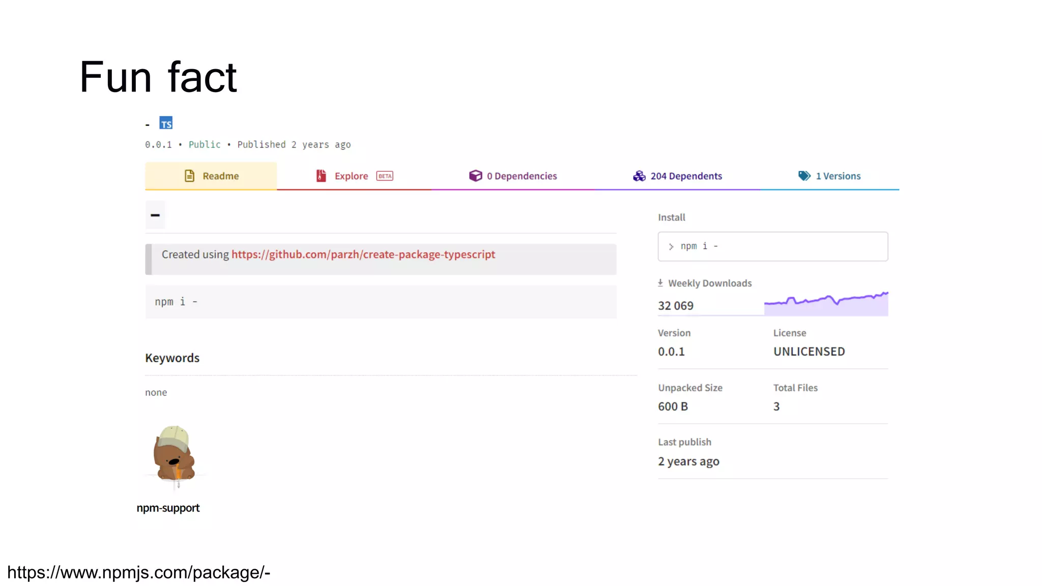Click the Install label
Image resolution: width=1042 pixels, height=586 pixels.
[672, 217]
